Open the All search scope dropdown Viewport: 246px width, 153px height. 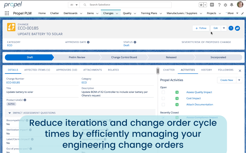(x=74, y=5)
